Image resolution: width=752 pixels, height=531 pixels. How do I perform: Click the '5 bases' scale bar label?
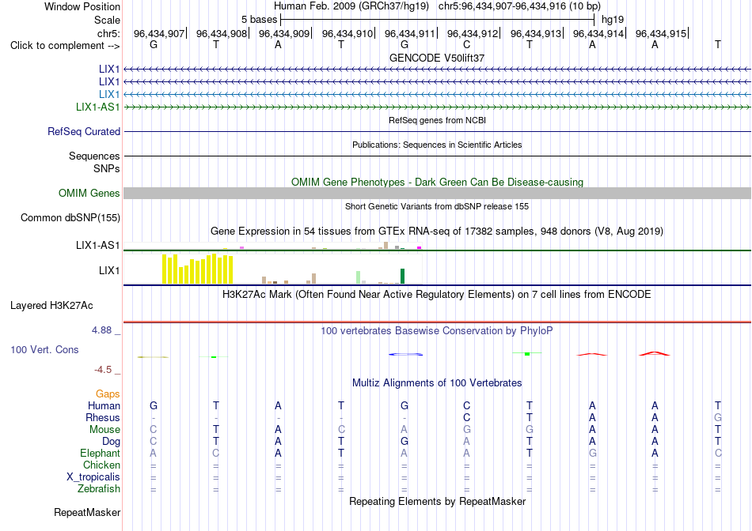click(x=259, y=20)
